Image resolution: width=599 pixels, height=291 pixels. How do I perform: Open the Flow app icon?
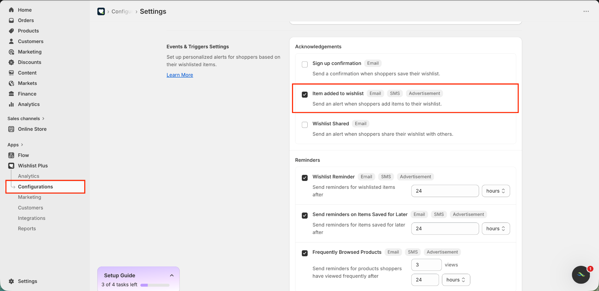[11, 155]
